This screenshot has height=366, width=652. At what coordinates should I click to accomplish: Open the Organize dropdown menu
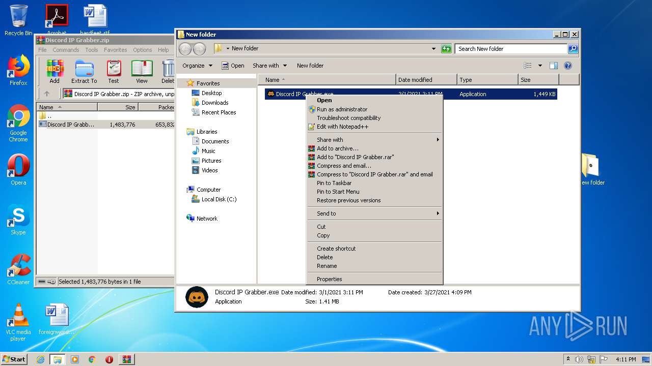[197, 66]
